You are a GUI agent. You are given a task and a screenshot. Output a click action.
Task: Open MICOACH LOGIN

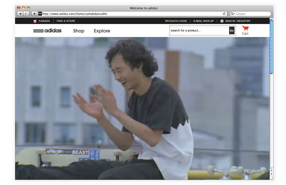tap(176, 21)
